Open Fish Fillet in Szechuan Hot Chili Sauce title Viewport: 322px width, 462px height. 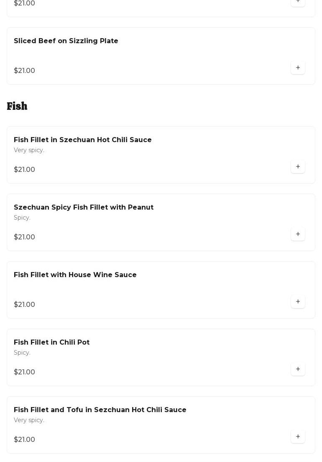(83, 140)
